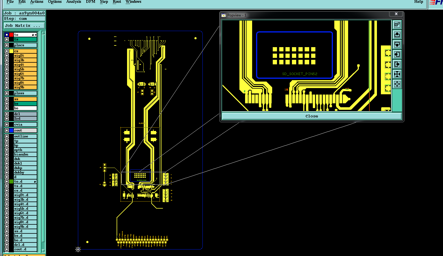Click the Popview zoom-out icon (outward arrows)

coord(397,84)
